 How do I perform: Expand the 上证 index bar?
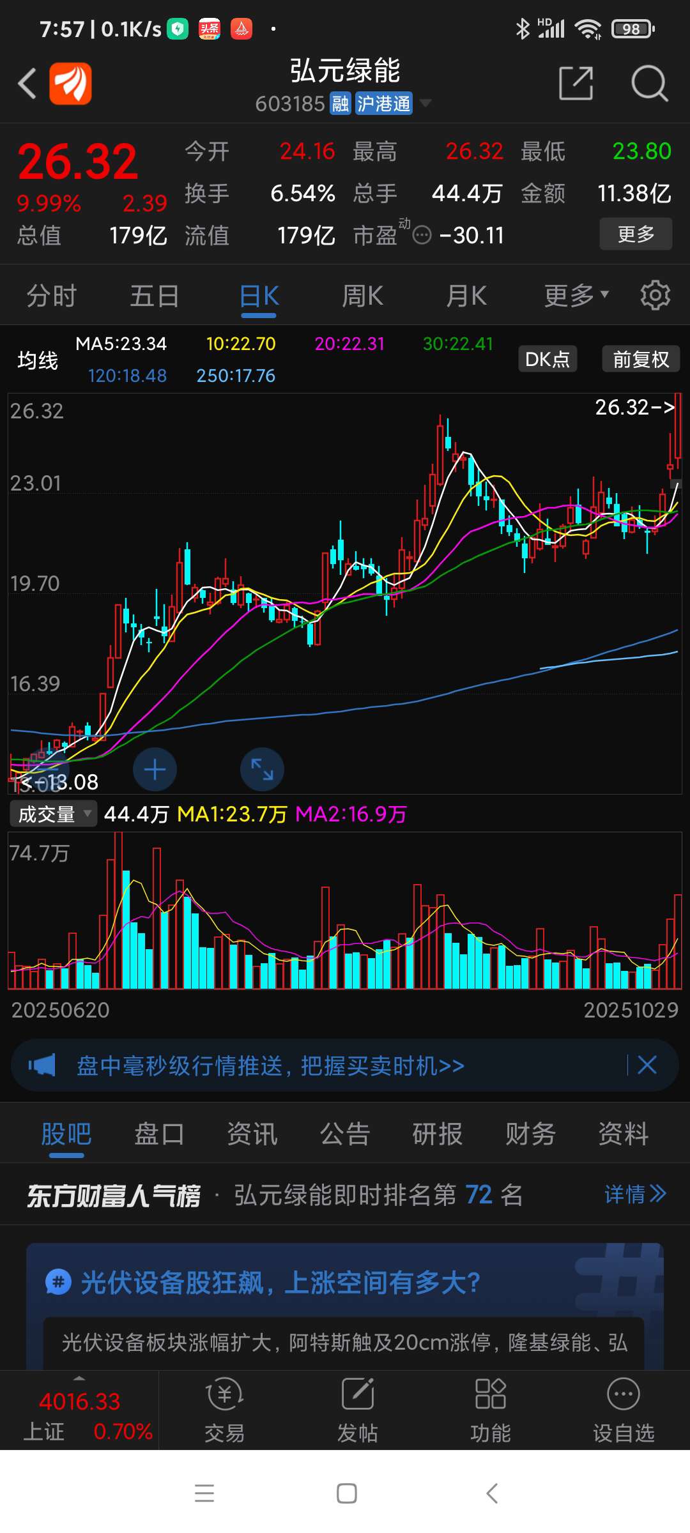click(x=79, y=1410)
